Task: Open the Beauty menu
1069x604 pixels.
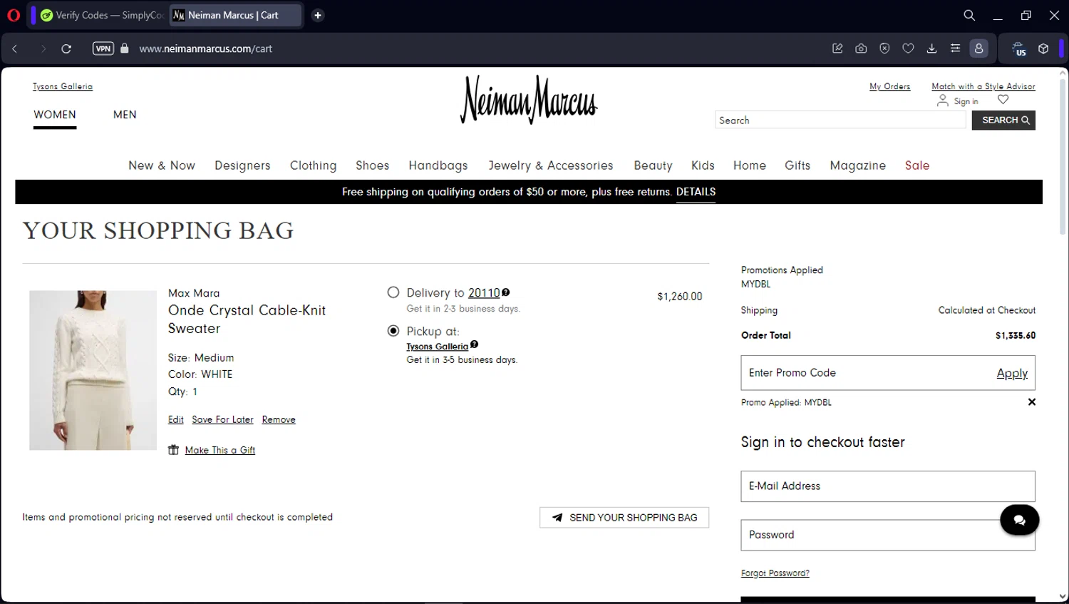Action: pos(653,165)
